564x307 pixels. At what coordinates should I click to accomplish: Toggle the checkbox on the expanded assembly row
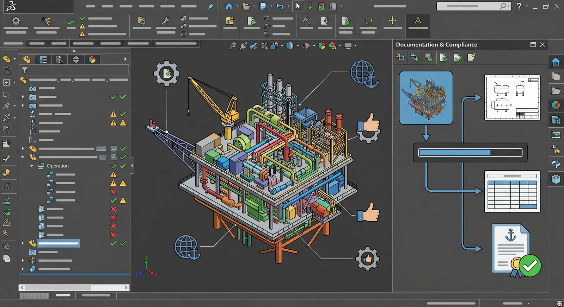(x=114, y=157)
